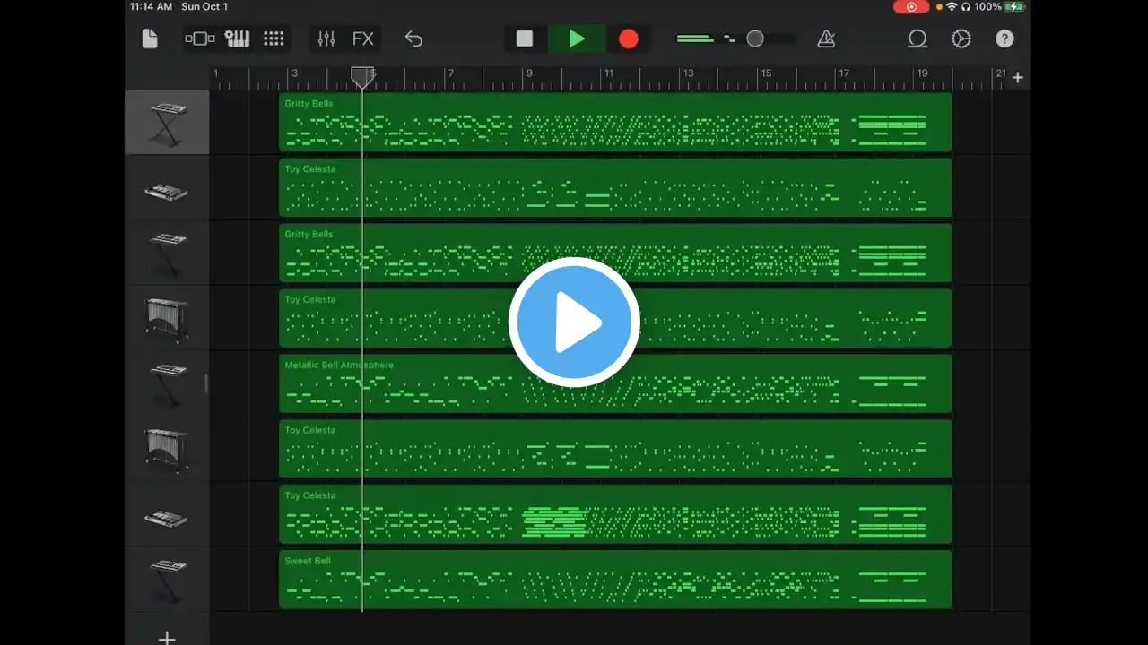Open the My Songs browser
This screenshot has height=645, width=1148.
click(150, 39)
